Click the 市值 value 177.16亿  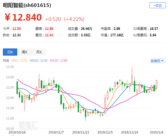click(x=117, y=35)
